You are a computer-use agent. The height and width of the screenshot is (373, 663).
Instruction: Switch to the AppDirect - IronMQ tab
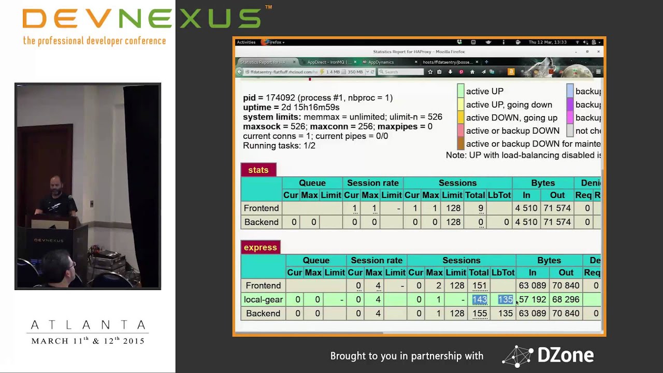(x=329, y=62)
